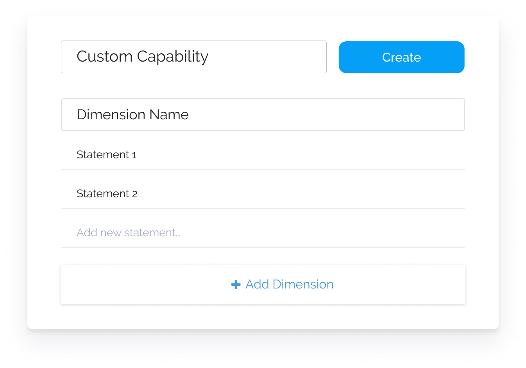Place cursor in Statement 2 text
This screenshot has height=368, width=526.
[x=107, y=194]
